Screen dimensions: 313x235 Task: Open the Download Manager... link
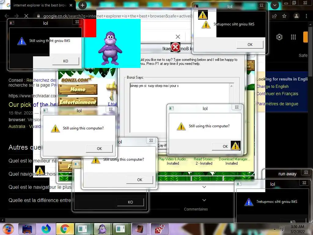(234, 159)
